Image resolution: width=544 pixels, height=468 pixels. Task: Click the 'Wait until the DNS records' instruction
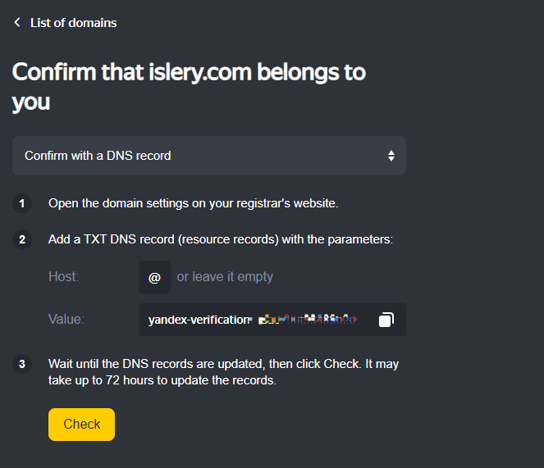223,363
